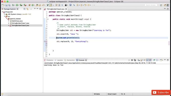Click the Search flashlight toolbar icon
Image resolution: width=171 pixels, height=96 pixels.
43,5
